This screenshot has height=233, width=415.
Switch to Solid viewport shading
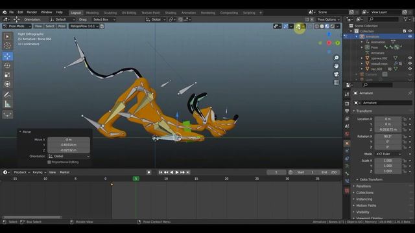pos(322,26)
